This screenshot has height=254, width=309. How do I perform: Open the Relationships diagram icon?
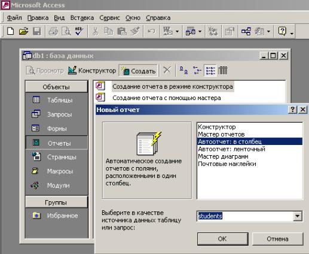click(246, 31)
